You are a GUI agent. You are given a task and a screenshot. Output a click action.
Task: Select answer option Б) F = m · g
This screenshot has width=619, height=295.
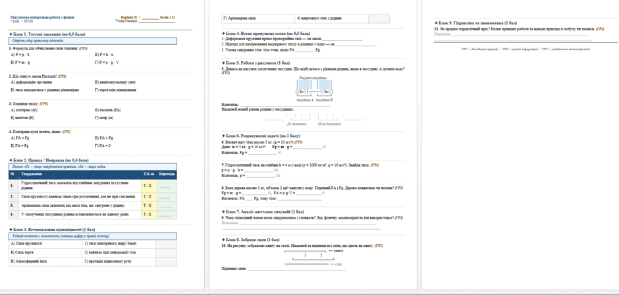[20, 63]
